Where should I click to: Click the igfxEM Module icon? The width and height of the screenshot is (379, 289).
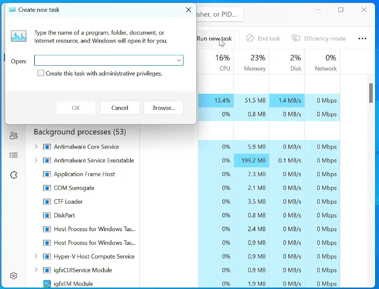click(47, 284)
